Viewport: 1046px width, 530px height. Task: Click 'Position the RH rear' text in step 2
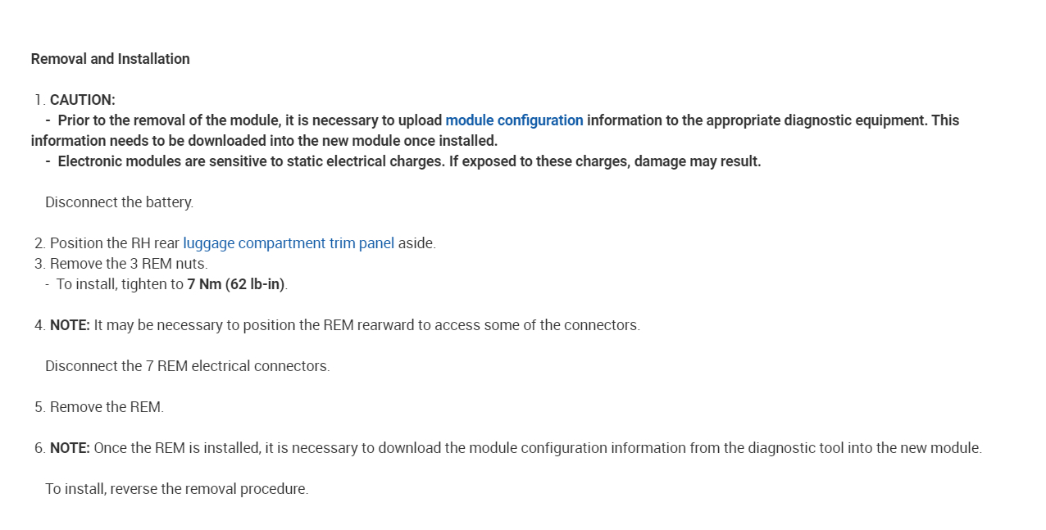[x=115, y=243]
